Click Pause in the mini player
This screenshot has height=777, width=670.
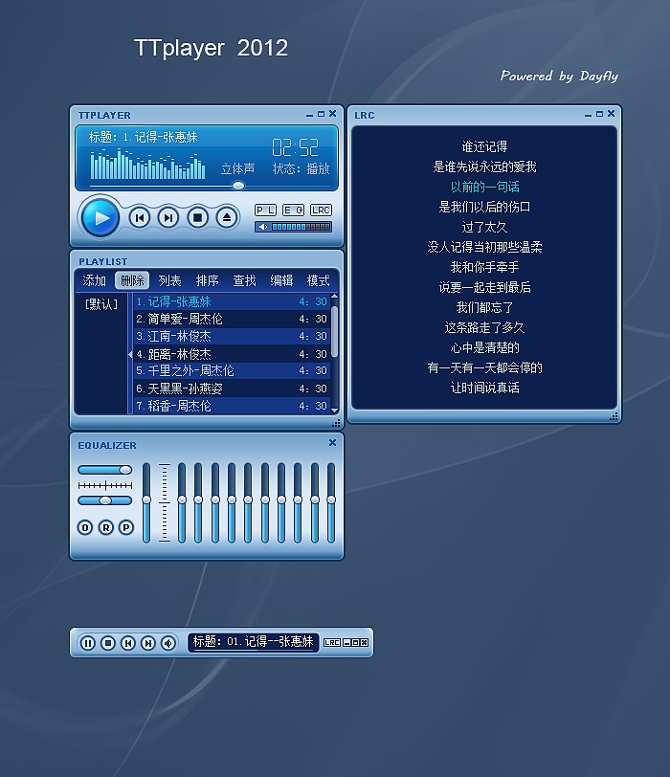pos(88,643)
